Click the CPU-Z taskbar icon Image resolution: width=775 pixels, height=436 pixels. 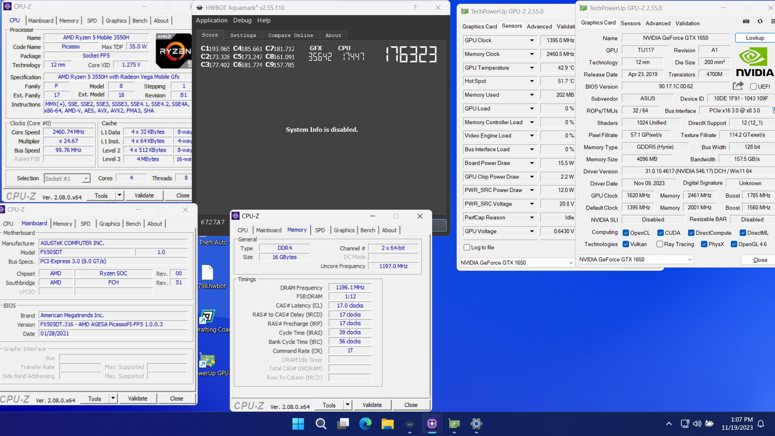point(432,424)
